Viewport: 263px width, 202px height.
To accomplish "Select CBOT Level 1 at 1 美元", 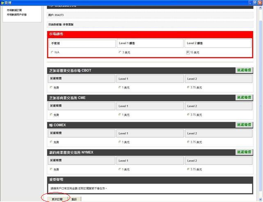I will (x=120, y=87).
